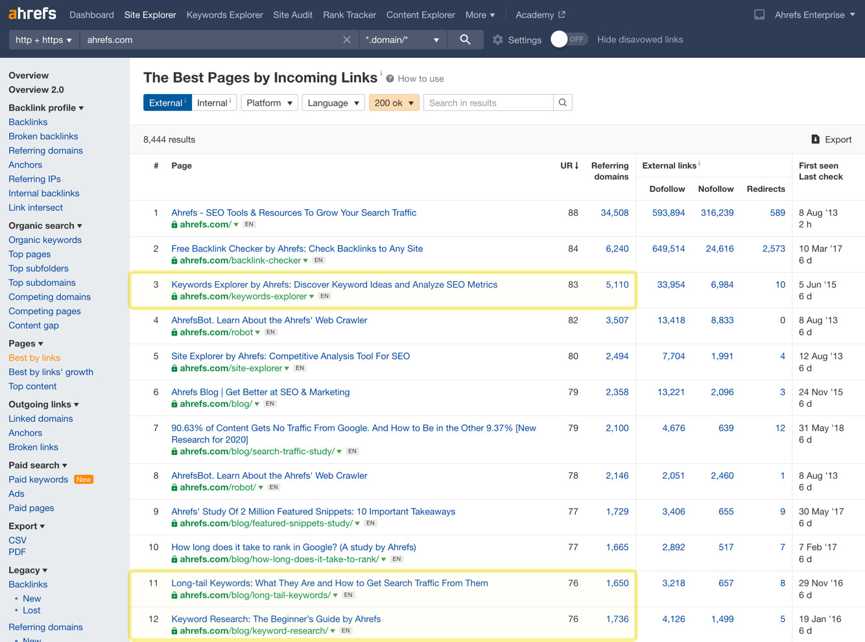Click inside the Search in results field
The image size is (865, 642).
pyautogui.click(x=488, y=102)
